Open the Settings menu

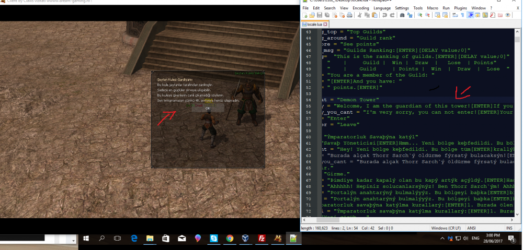tap(402, 8)
